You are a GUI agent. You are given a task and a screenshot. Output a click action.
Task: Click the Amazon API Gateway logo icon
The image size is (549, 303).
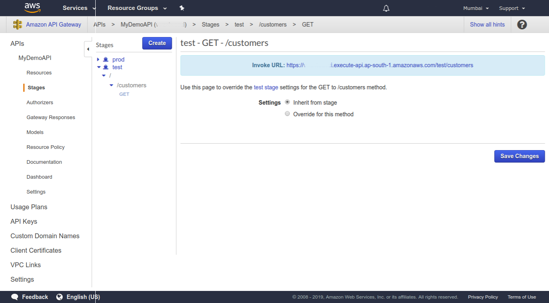(x=18, y=25)
